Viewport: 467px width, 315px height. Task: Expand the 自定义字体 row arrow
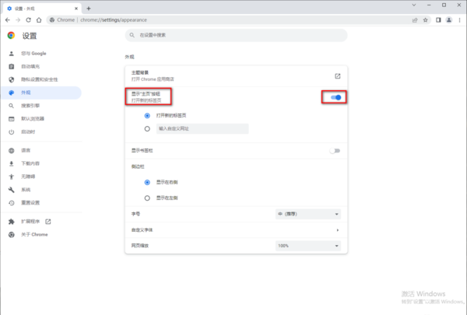pyautogui.click(x=338, y=230)
